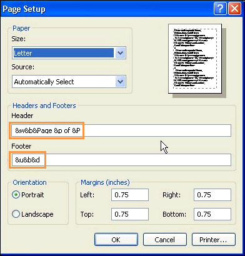The width and height of the screenshot is (245, 256).
Task: Click the Margins (inches) group label
Action: pyautogui.click(x=105, y=182)
